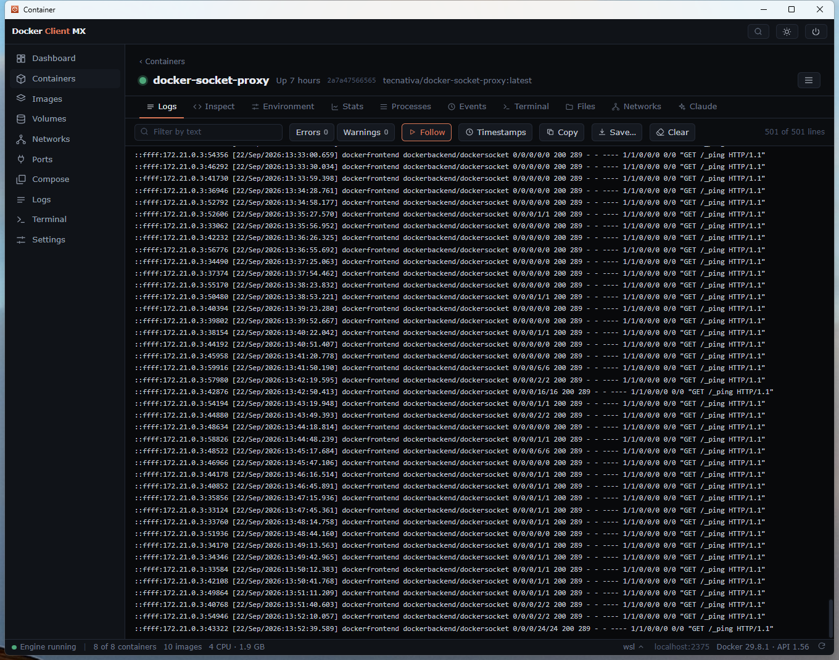Switch to the Logs tab
This screenshot has height=660, width=839.
162,106
